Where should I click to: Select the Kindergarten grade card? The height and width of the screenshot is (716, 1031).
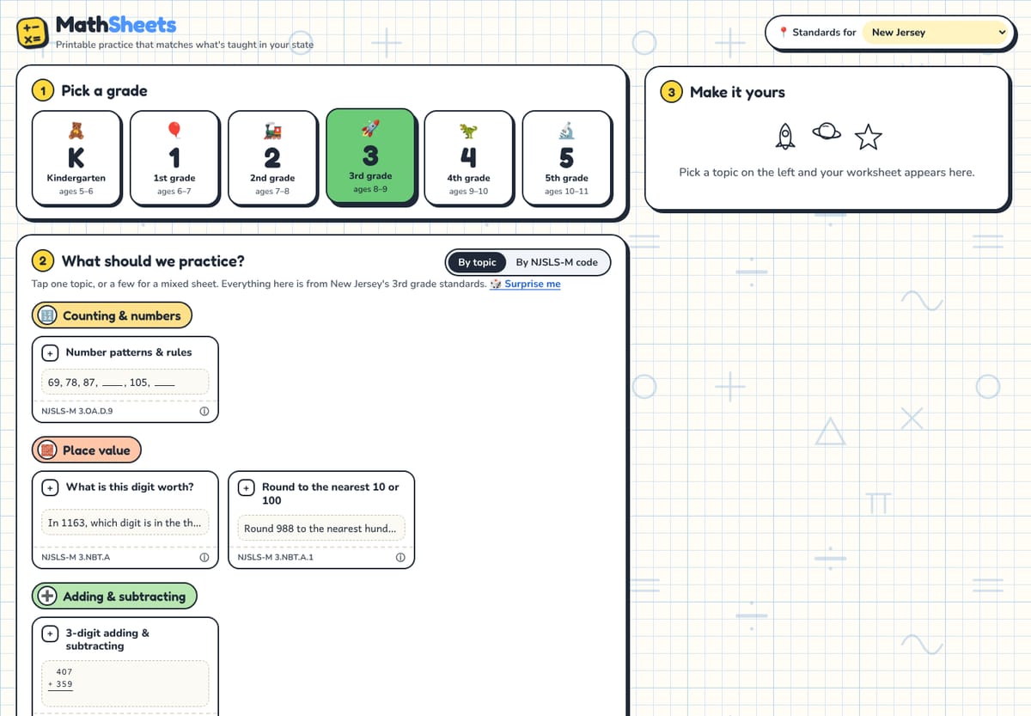76,157
